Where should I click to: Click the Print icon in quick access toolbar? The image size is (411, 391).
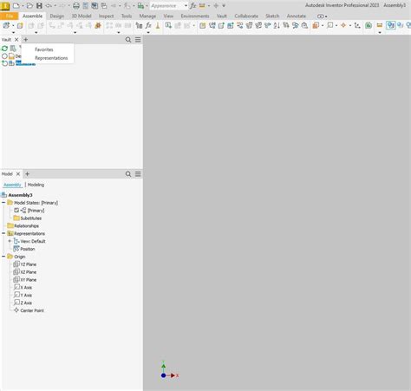click(x=76, y=5)
